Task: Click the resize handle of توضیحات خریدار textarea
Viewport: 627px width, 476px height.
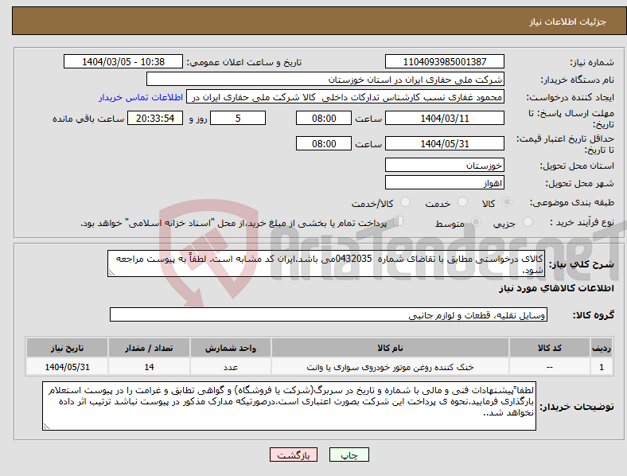Action: tap(46, 427)
